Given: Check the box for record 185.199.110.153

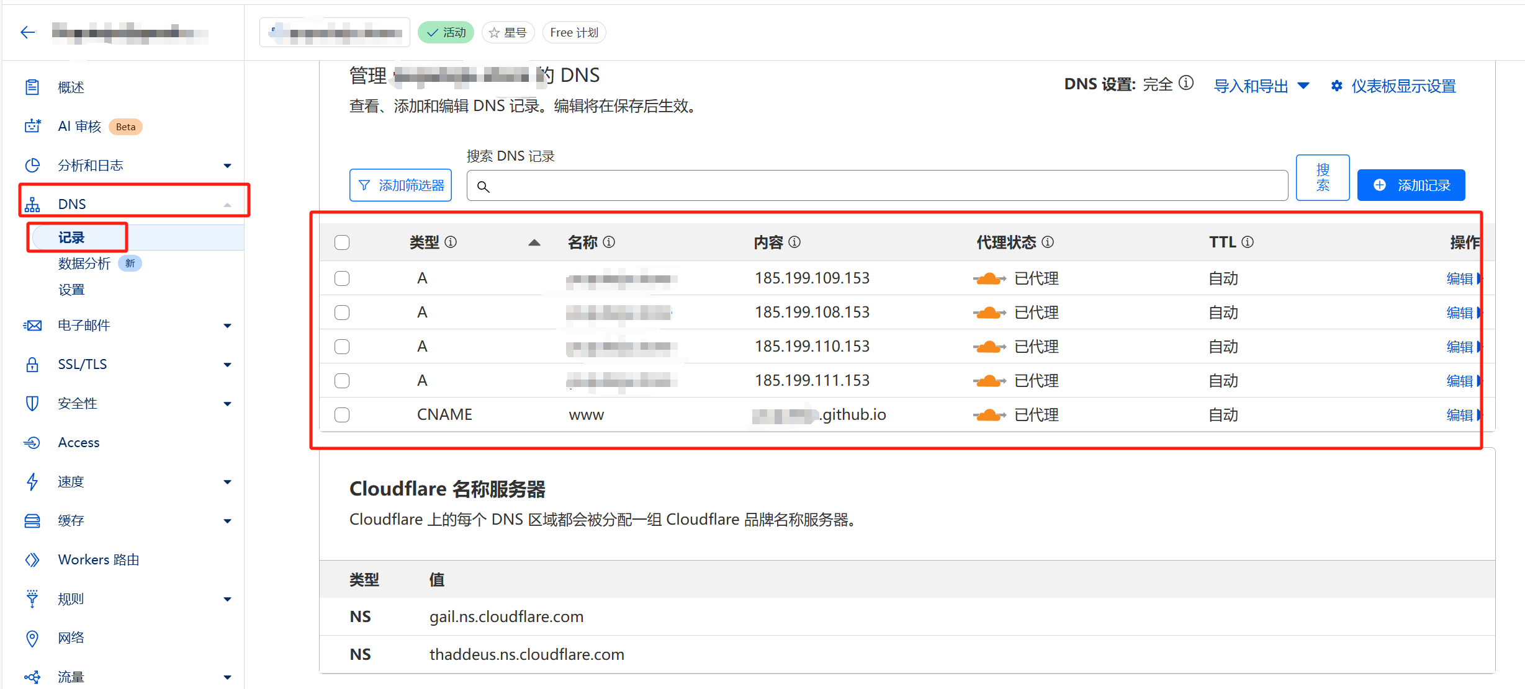Looking at the screenshot, I should click(342, 347).
